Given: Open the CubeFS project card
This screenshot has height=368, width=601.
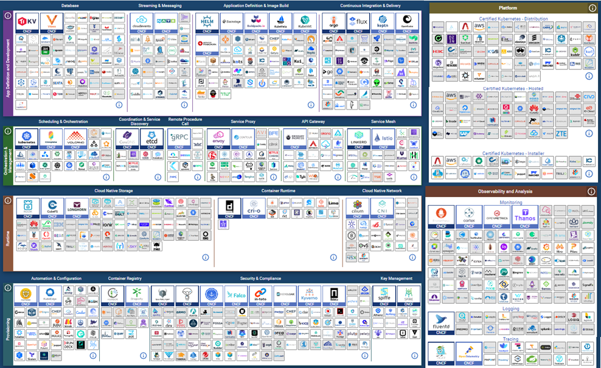Looking at the screenshot, I should point(52,208).
